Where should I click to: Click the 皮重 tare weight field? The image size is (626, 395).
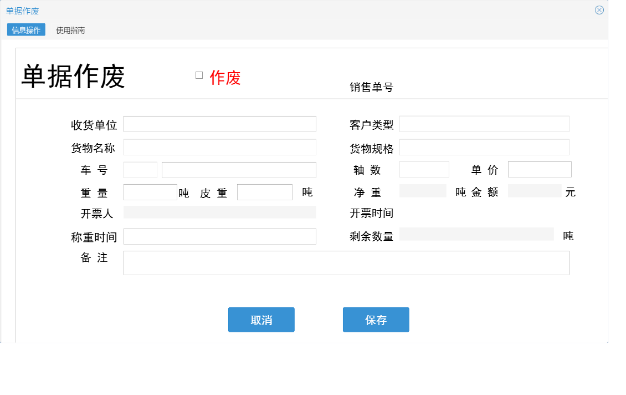click(265, 191)
